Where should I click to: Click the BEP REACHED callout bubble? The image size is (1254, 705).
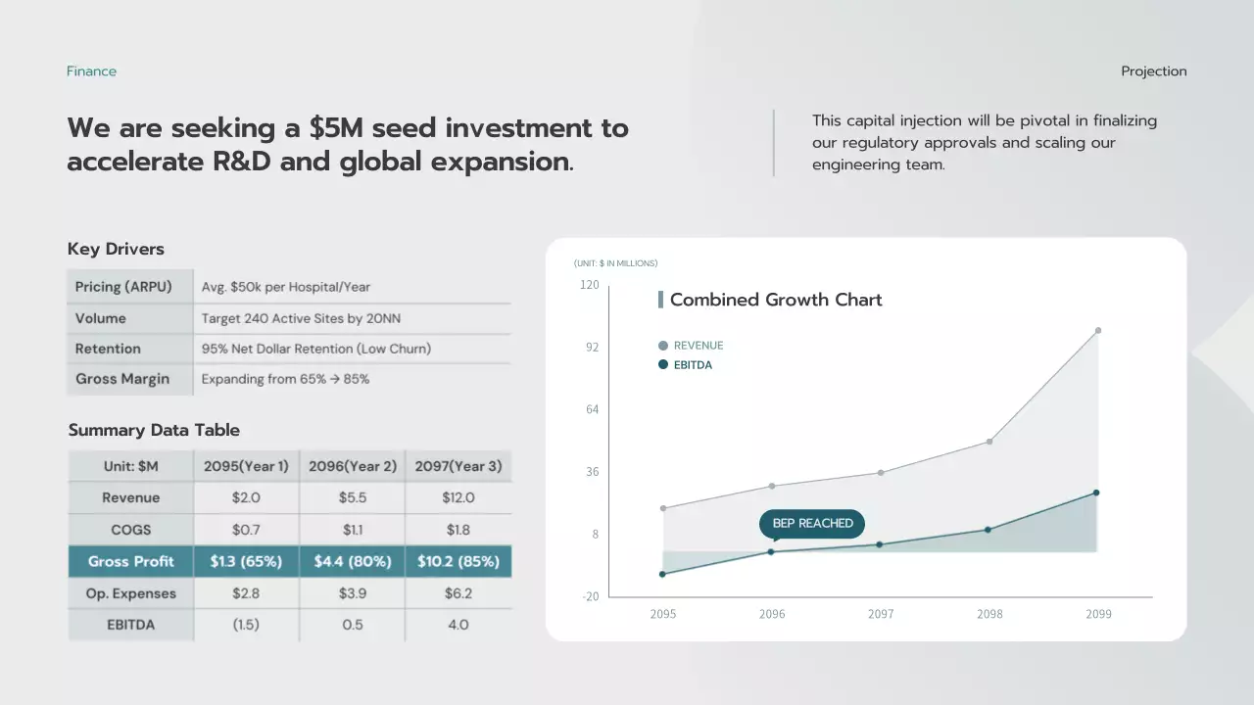[812, 524]
